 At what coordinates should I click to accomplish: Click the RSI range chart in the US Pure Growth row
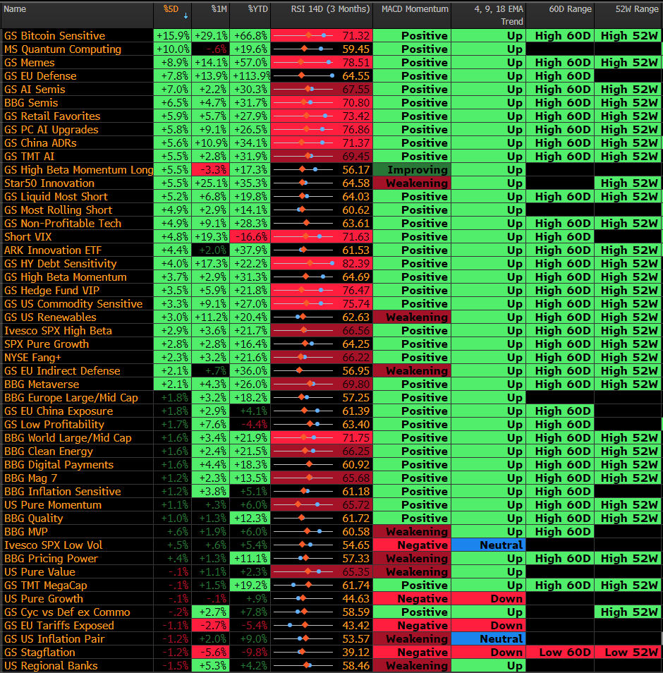303,599
